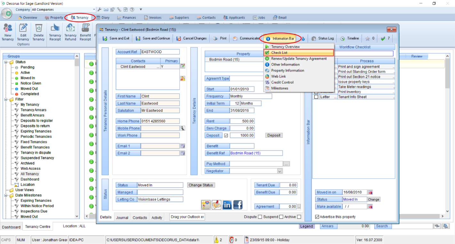455x244 pixels.
Task: Open the Benefit Receipt tool
Action: point(85,32)
